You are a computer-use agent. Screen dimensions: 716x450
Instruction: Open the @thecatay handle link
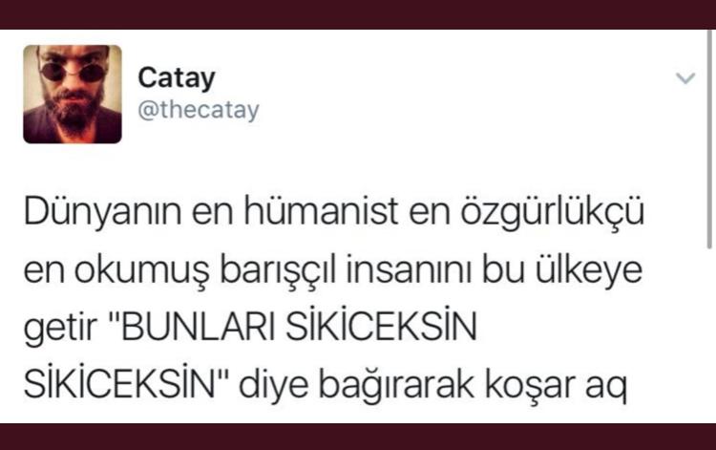click(199, 110)
